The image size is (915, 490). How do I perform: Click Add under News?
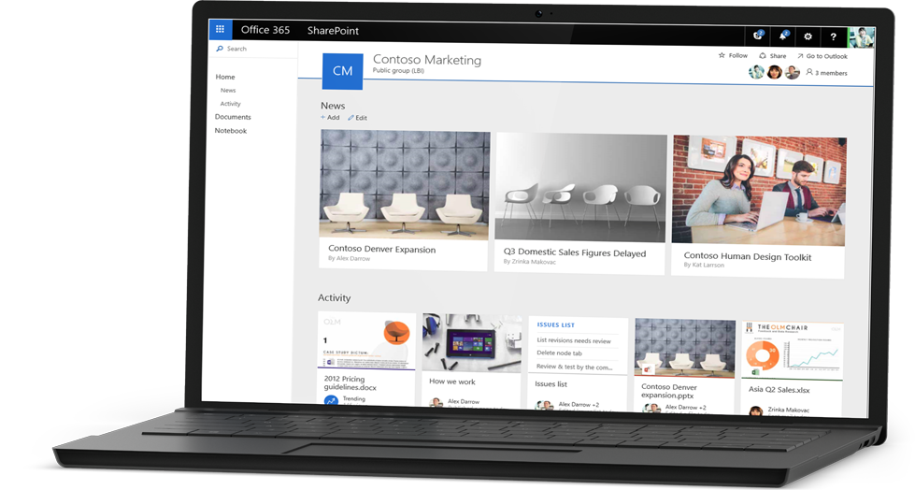click(334, 118)
